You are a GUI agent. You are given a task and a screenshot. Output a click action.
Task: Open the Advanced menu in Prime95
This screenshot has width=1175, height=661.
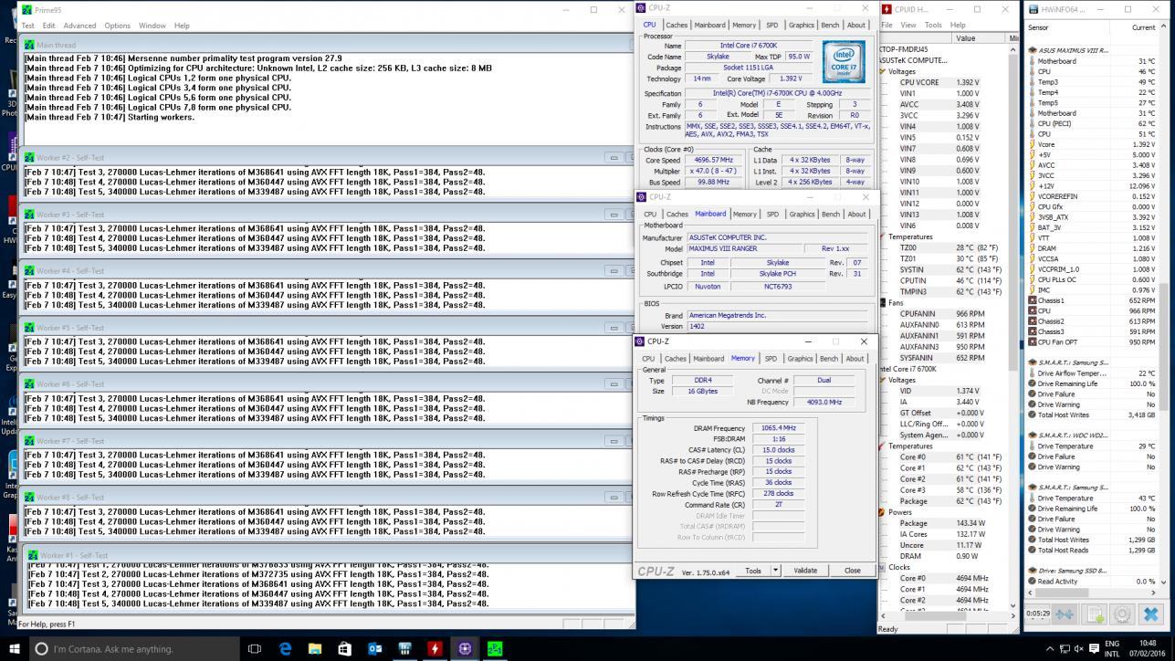click(79, 26)
